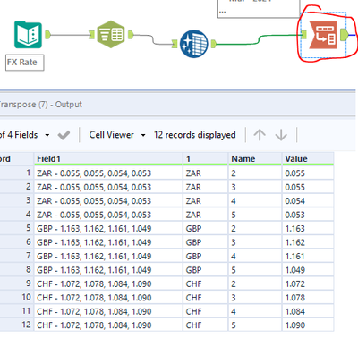This screenshot has height=355, width=358.
Task: Select the orange Transpose tool
Action: point(323,35)
